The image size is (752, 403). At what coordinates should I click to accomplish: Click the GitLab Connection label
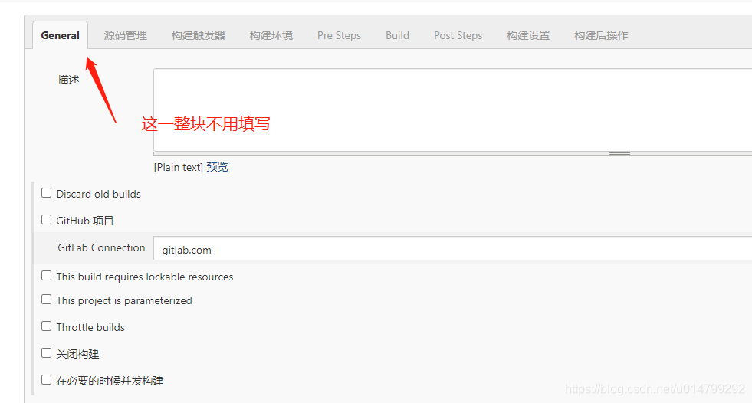click(101, 247)
